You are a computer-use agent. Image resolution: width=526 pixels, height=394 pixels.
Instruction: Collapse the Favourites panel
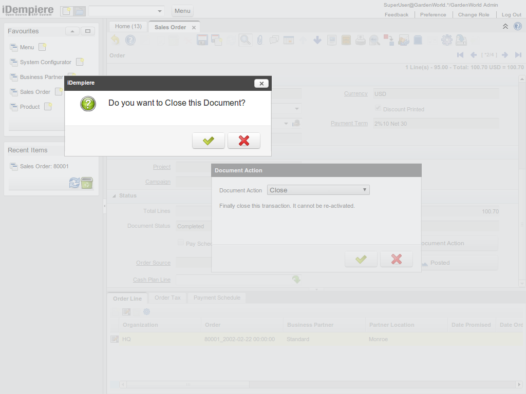(72, 31)
